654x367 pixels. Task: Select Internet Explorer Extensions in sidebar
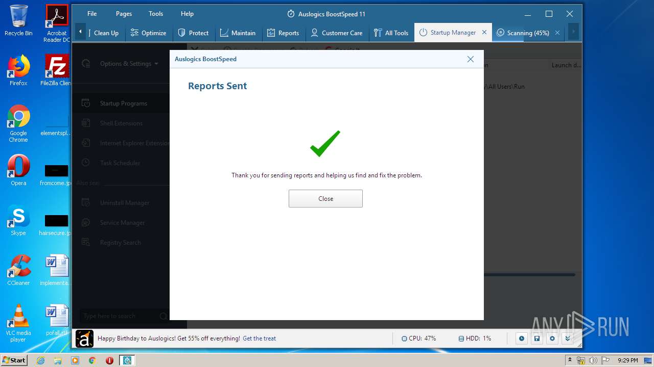pyautogui.click(x=121, y=143)
